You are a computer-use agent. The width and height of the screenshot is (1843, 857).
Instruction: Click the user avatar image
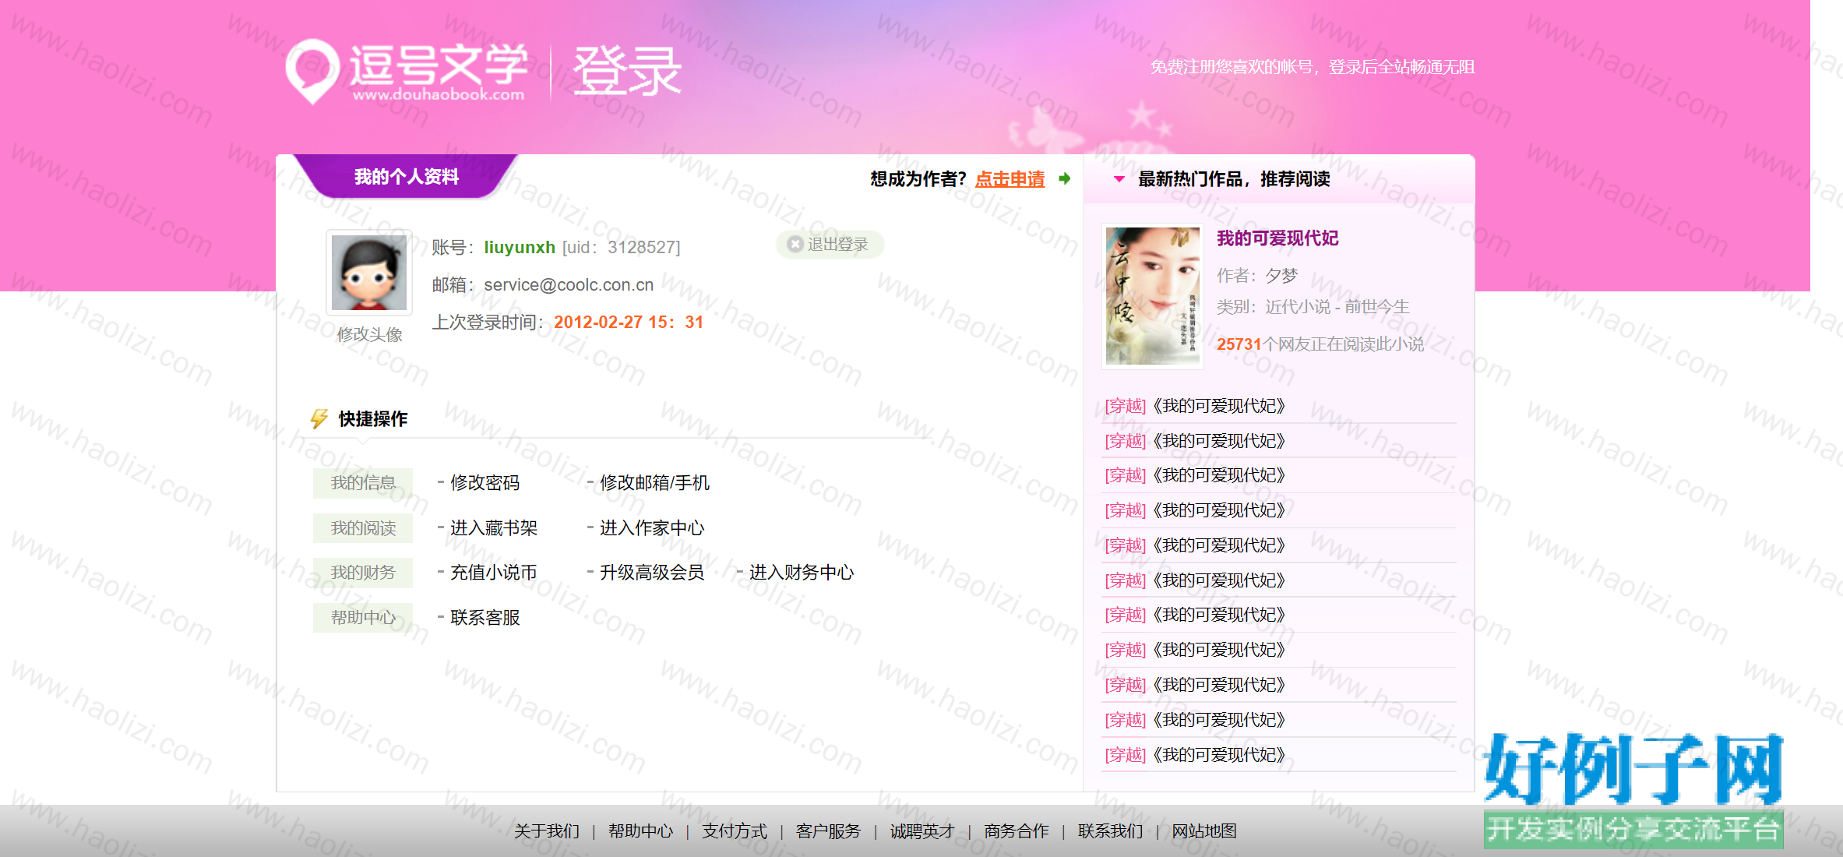pos(369,273)
